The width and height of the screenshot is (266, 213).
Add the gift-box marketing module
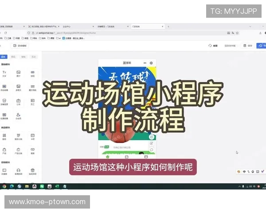(32, 172)
